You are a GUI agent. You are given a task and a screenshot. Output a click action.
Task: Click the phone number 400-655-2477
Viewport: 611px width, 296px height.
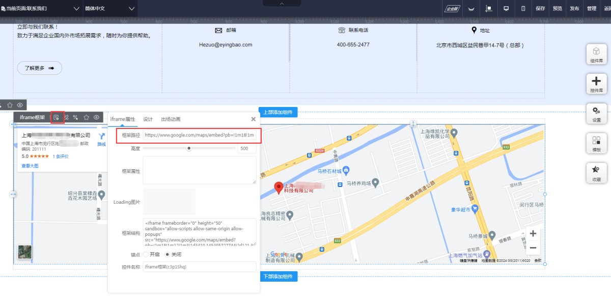pyautogui.click(x=353, y=45)
